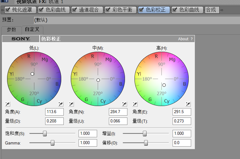Viewport: 240px width, 159px height.
Task: Pick complementary color eyedropper under 中(M) wheel
Action: pyautogui.click(x=71, y=104)
